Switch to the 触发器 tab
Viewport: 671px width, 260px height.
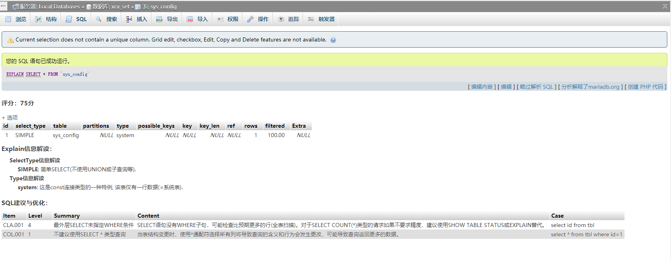(x=321, y=19)
